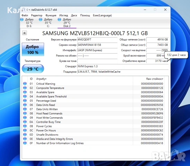Viewport: 190px width, 166px height.
Task: Click the SAMSUNG MZVLB512HBJQ-000L7 disk title
Action: [95, 33]
